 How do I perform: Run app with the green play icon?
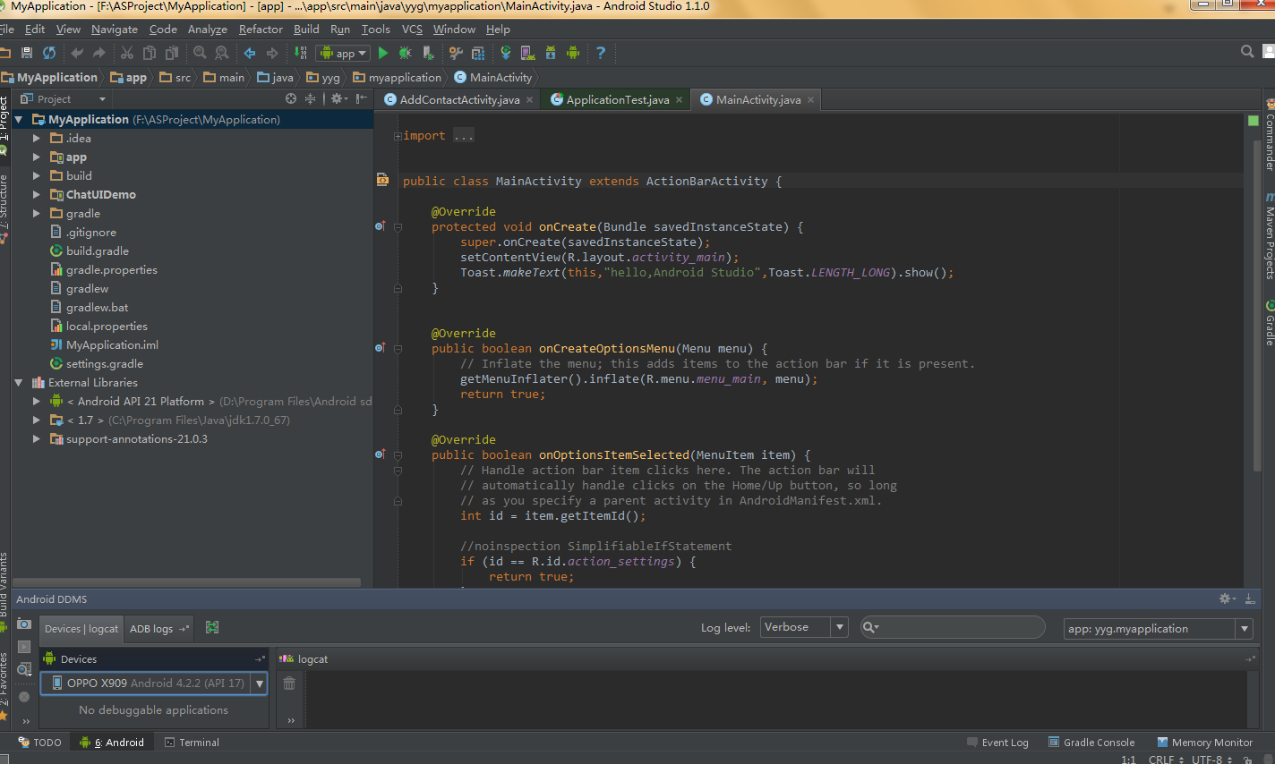[383, 54]
